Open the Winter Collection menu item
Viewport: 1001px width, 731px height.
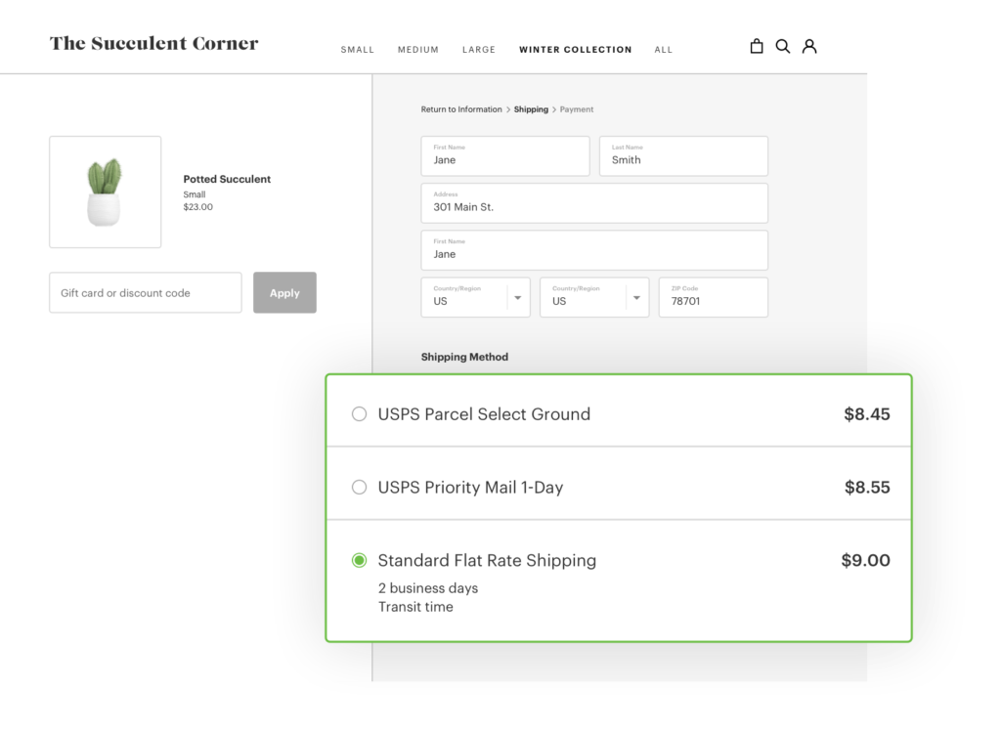tap(575, 50)
